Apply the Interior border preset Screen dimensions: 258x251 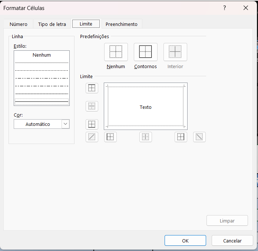point(175,52)
